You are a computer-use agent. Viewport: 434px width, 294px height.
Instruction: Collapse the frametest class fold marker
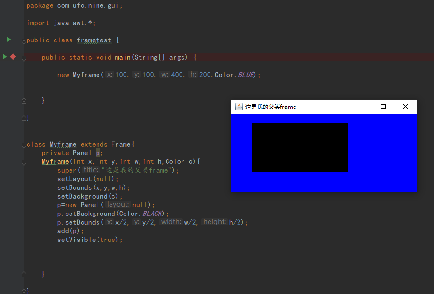click(24, 41)
